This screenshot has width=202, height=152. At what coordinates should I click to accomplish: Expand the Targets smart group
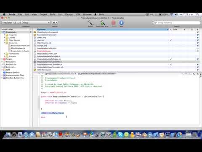2,59
